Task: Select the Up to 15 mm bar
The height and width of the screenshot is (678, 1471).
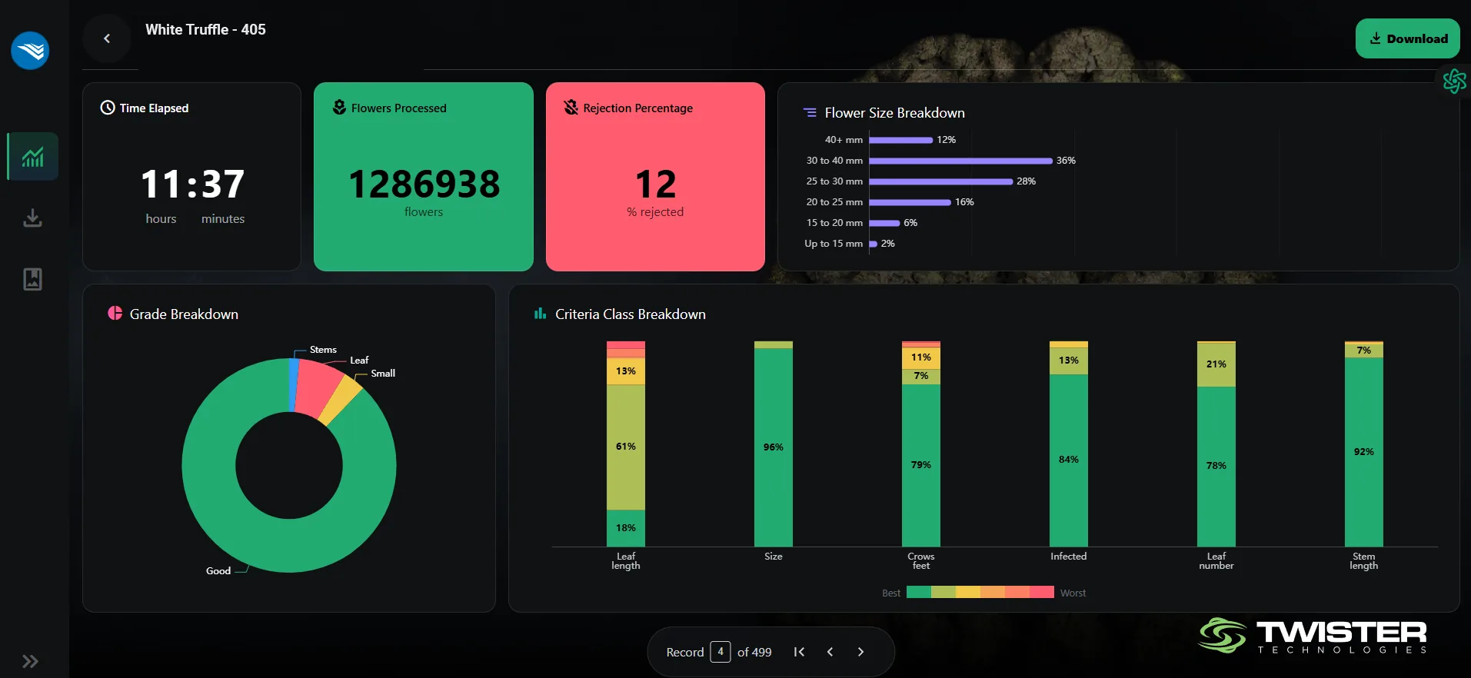Action: coord(873,244)
